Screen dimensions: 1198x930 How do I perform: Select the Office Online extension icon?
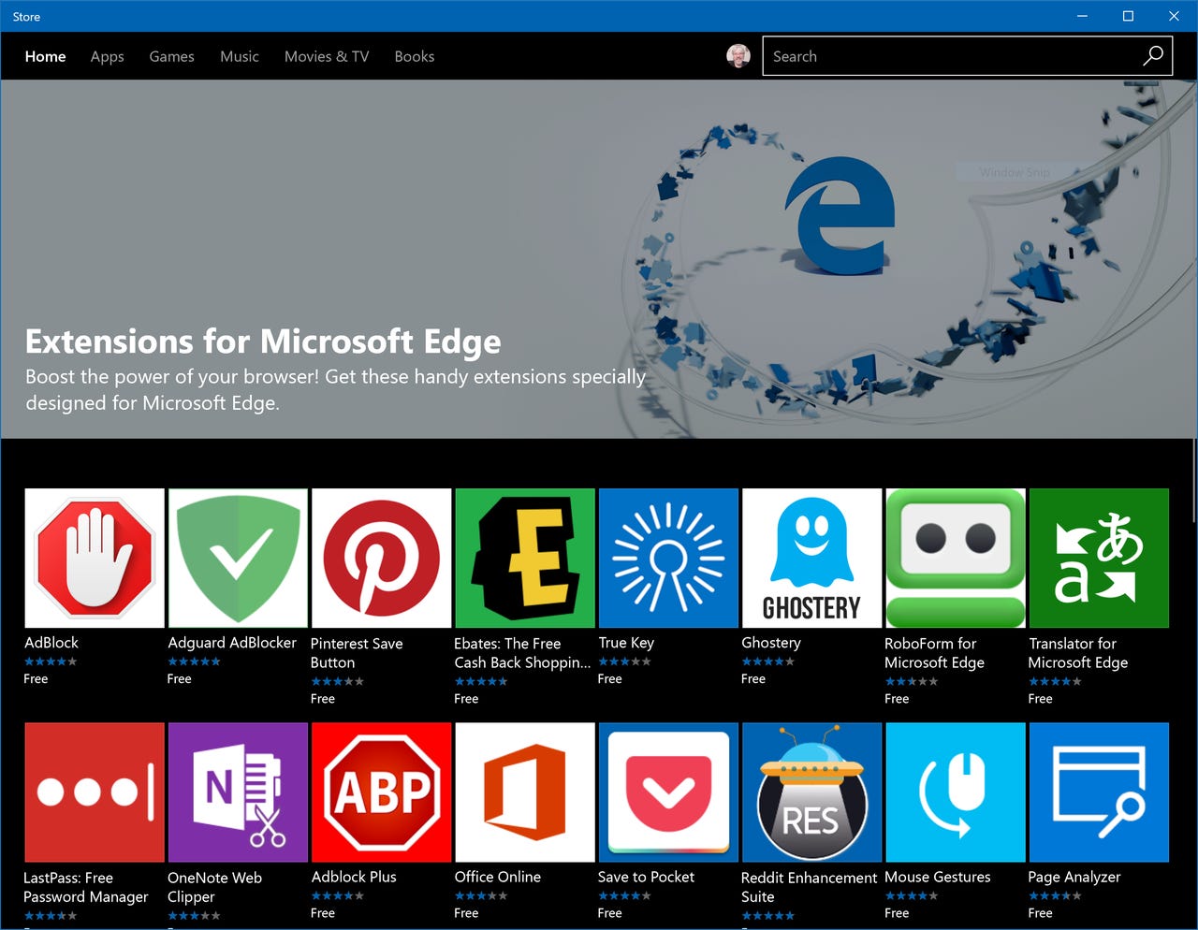click(x=524, y=791)
